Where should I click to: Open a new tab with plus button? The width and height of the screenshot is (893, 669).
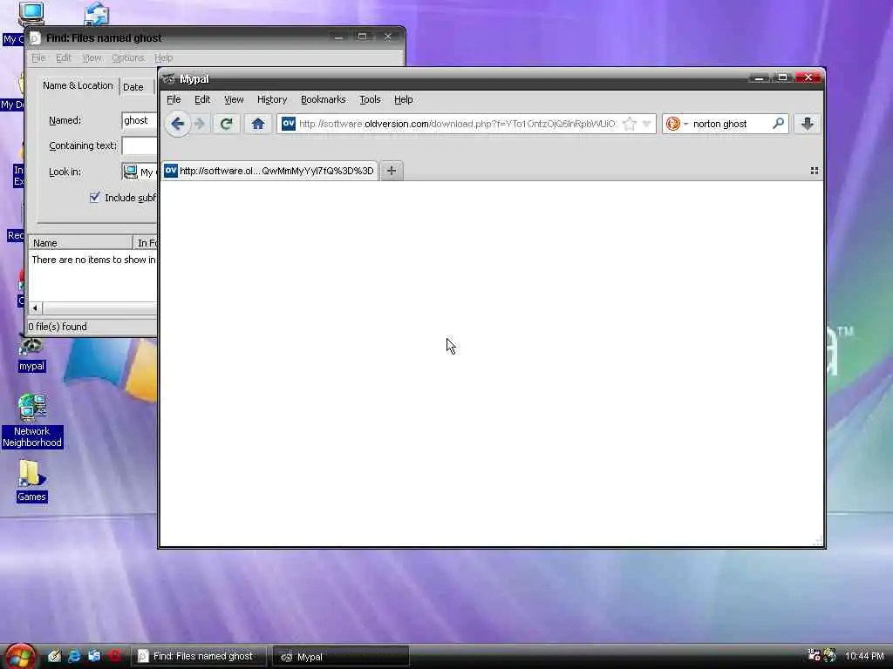pyautogui.click(x=392, y=171)
